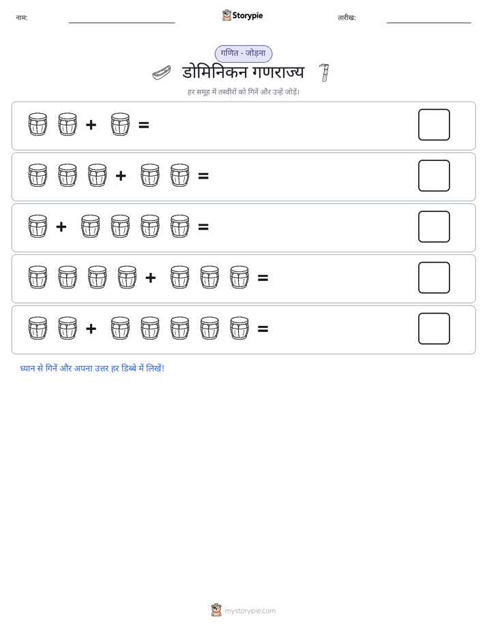
Task: Select the answer box in row one
Action: [x=434, y=125]
